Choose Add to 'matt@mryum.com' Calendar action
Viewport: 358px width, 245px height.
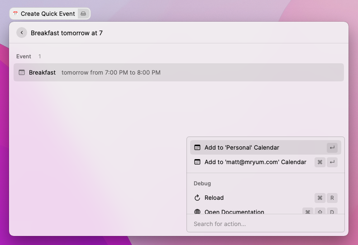coord(265,162)
